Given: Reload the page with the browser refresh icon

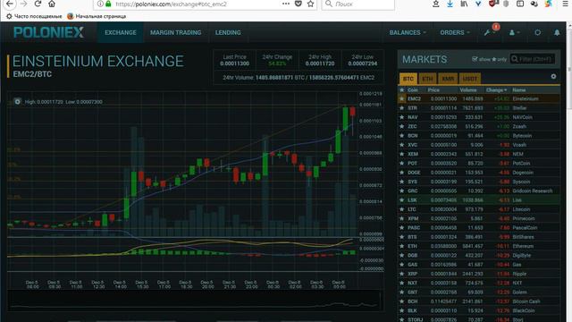Looking at the screenshot, I should [38, 4].
